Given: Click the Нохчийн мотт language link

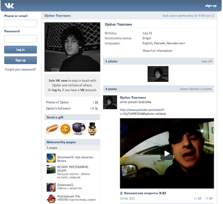Looking at the screenshot, I should pos(176,43).
